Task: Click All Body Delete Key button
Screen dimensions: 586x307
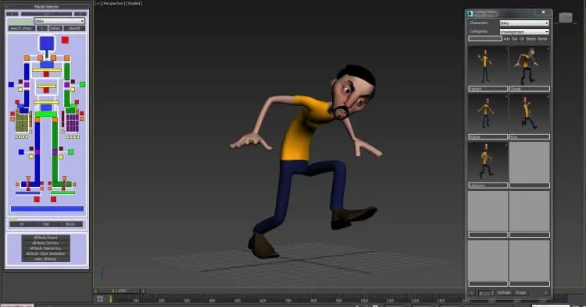Action: click(45, 248)
